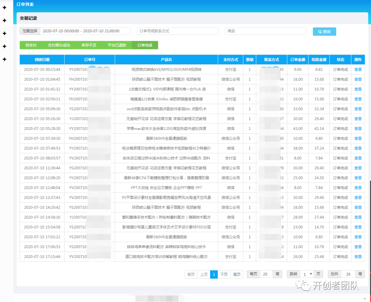371x302 pixels.
Task: Expand the third plus icon in sidebar
Action: (x=4, y=33)
